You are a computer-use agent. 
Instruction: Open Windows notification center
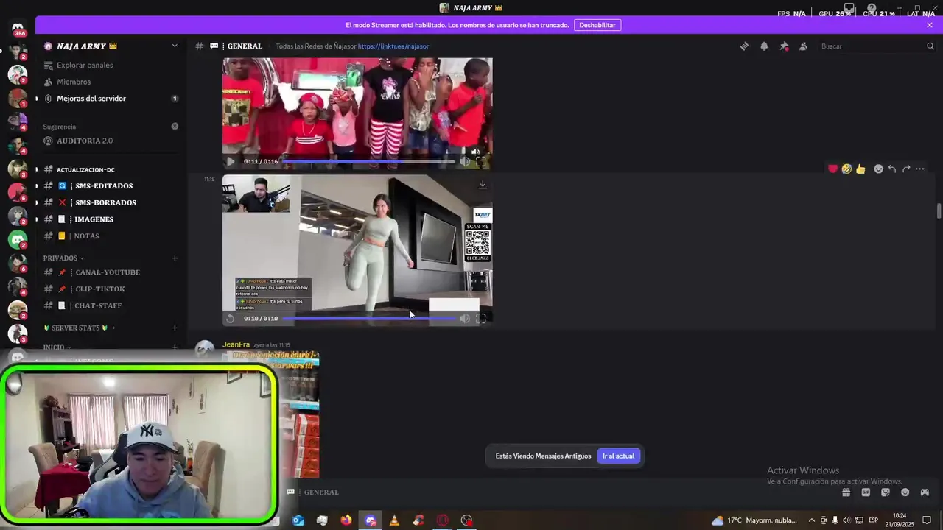[927, 520]
